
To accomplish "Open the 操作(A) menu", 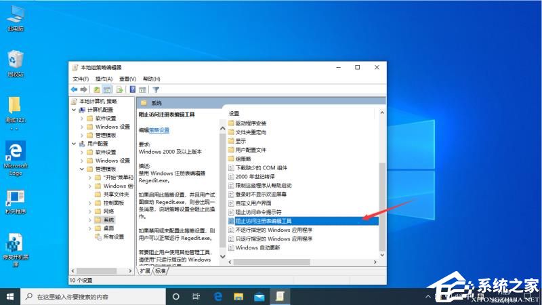I will 103,79.
